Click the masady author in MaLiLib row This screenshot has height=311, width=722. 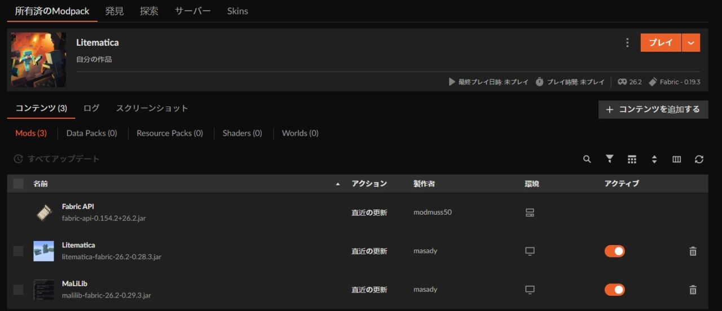[425, 289]
